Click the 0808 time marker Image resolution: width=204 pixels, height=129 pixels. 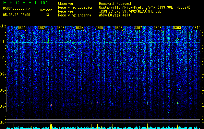[158, 28]
